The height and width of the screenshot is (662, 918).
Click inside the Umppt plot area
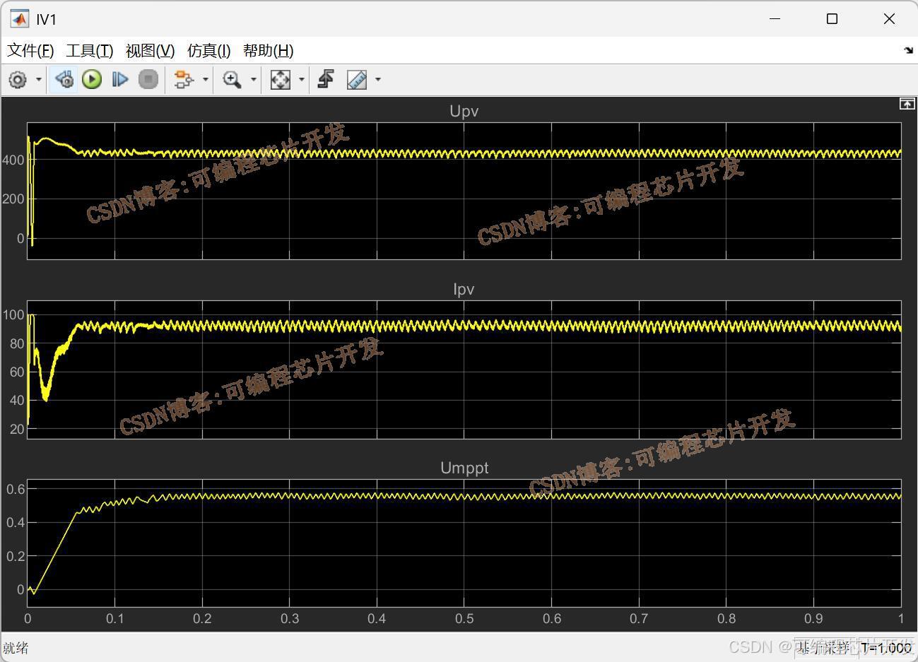(x=464, y=543)
